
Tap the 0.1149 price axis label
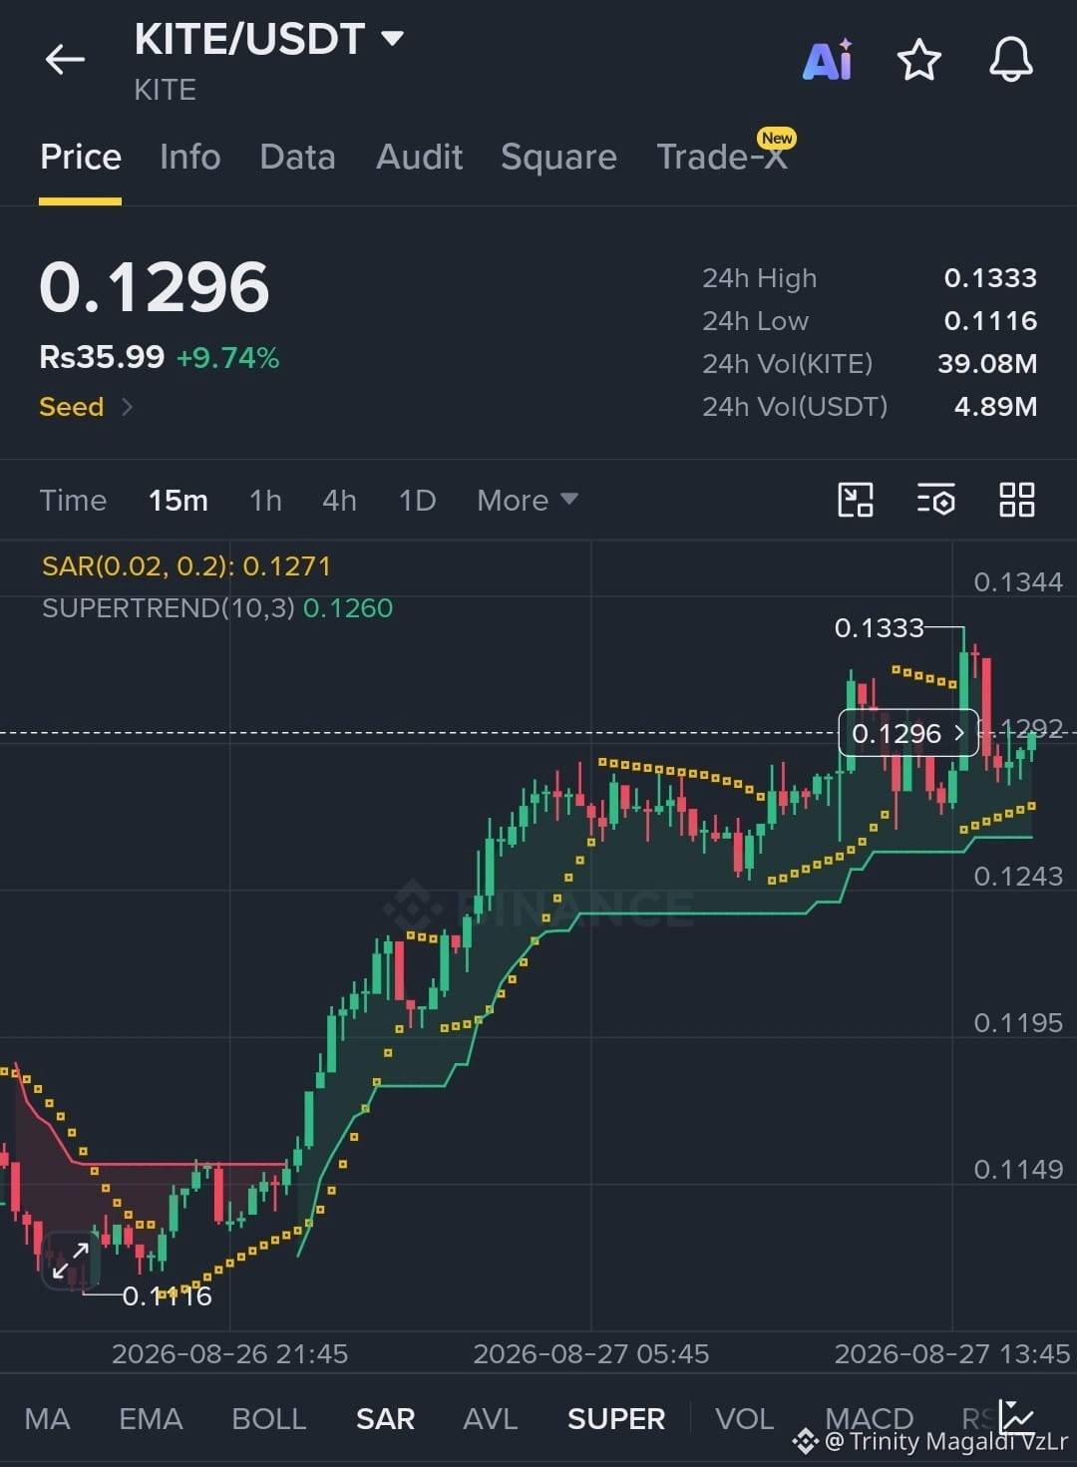(1018, 1169)
